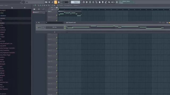Toggle the green mute switch of Track 9
Image resolution: width=170 pixels, height=95 pixels.
57,60
